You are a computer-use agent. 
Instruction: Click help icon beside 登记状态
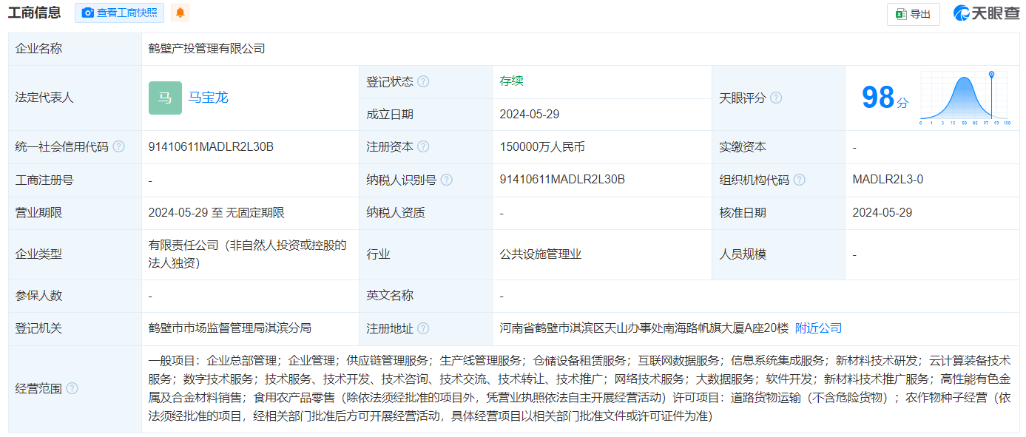click(x=423, y=81)
